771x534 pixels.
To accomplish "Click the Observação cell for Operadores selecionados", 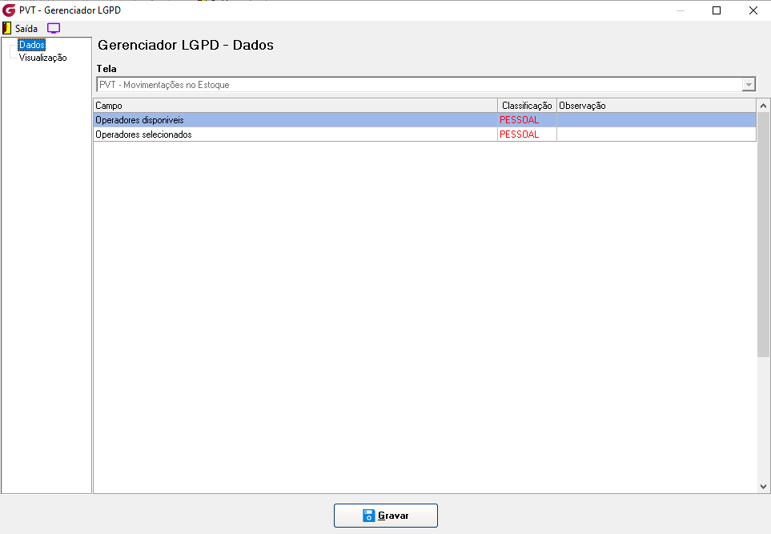I will [x=657, y=135].
